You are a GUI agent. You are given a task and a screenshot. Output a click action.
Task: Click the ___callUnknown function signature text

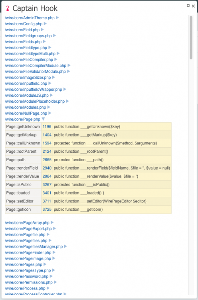coord(105,143)
